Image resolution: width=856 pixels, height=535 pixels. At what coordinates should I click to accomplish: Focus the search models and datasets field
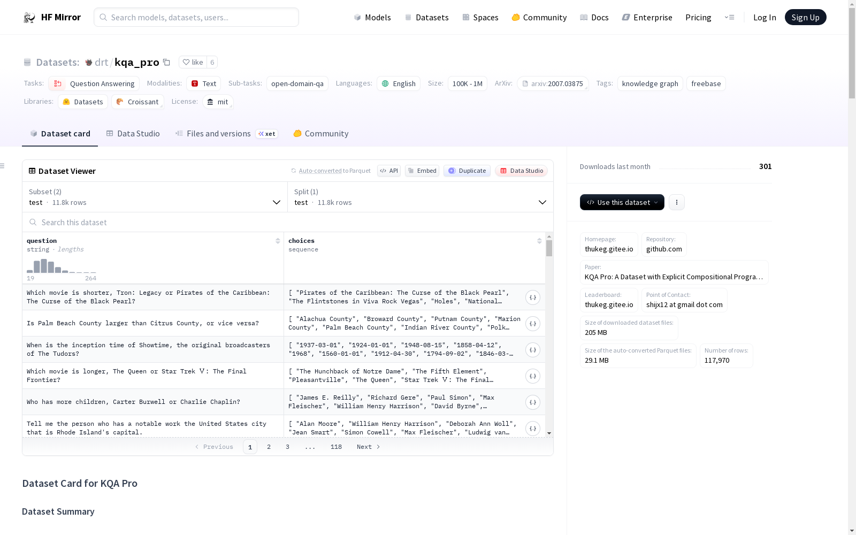coord(196,17)
